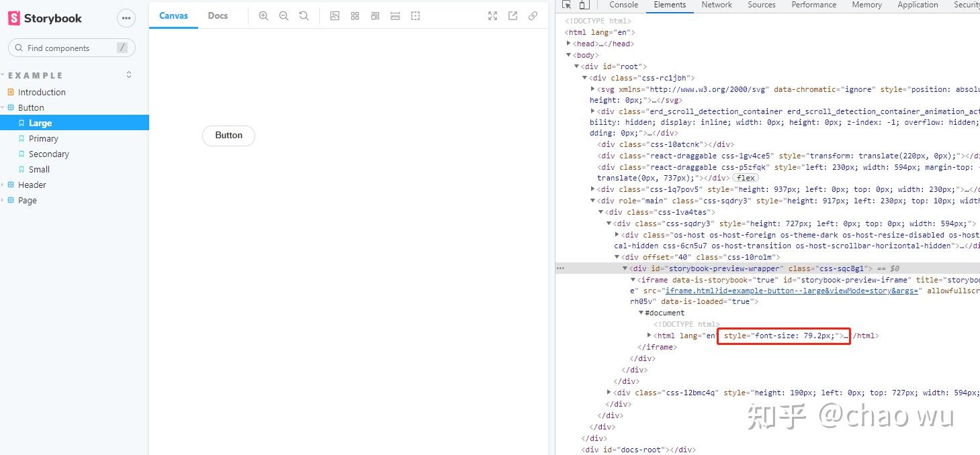This screenshot has width=980, height=455.
Task: Switch to the Canvas tab
Action: tap(173, 15)
